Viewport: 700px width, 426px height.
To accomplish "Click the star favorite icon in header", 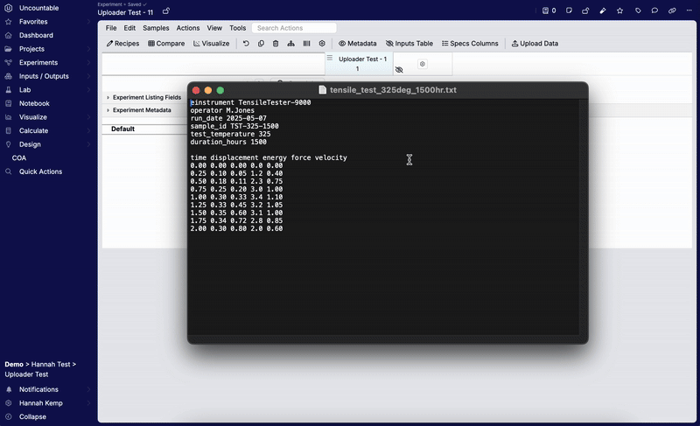I will [619, 10].
